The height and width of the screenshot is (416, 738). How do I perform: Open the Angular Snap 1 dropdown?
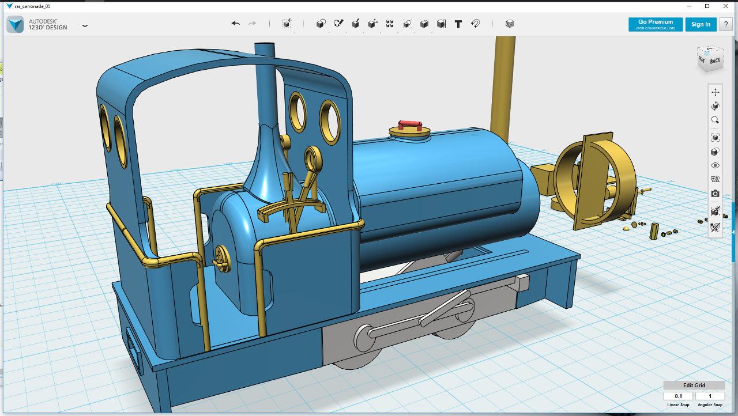point(710,396)
